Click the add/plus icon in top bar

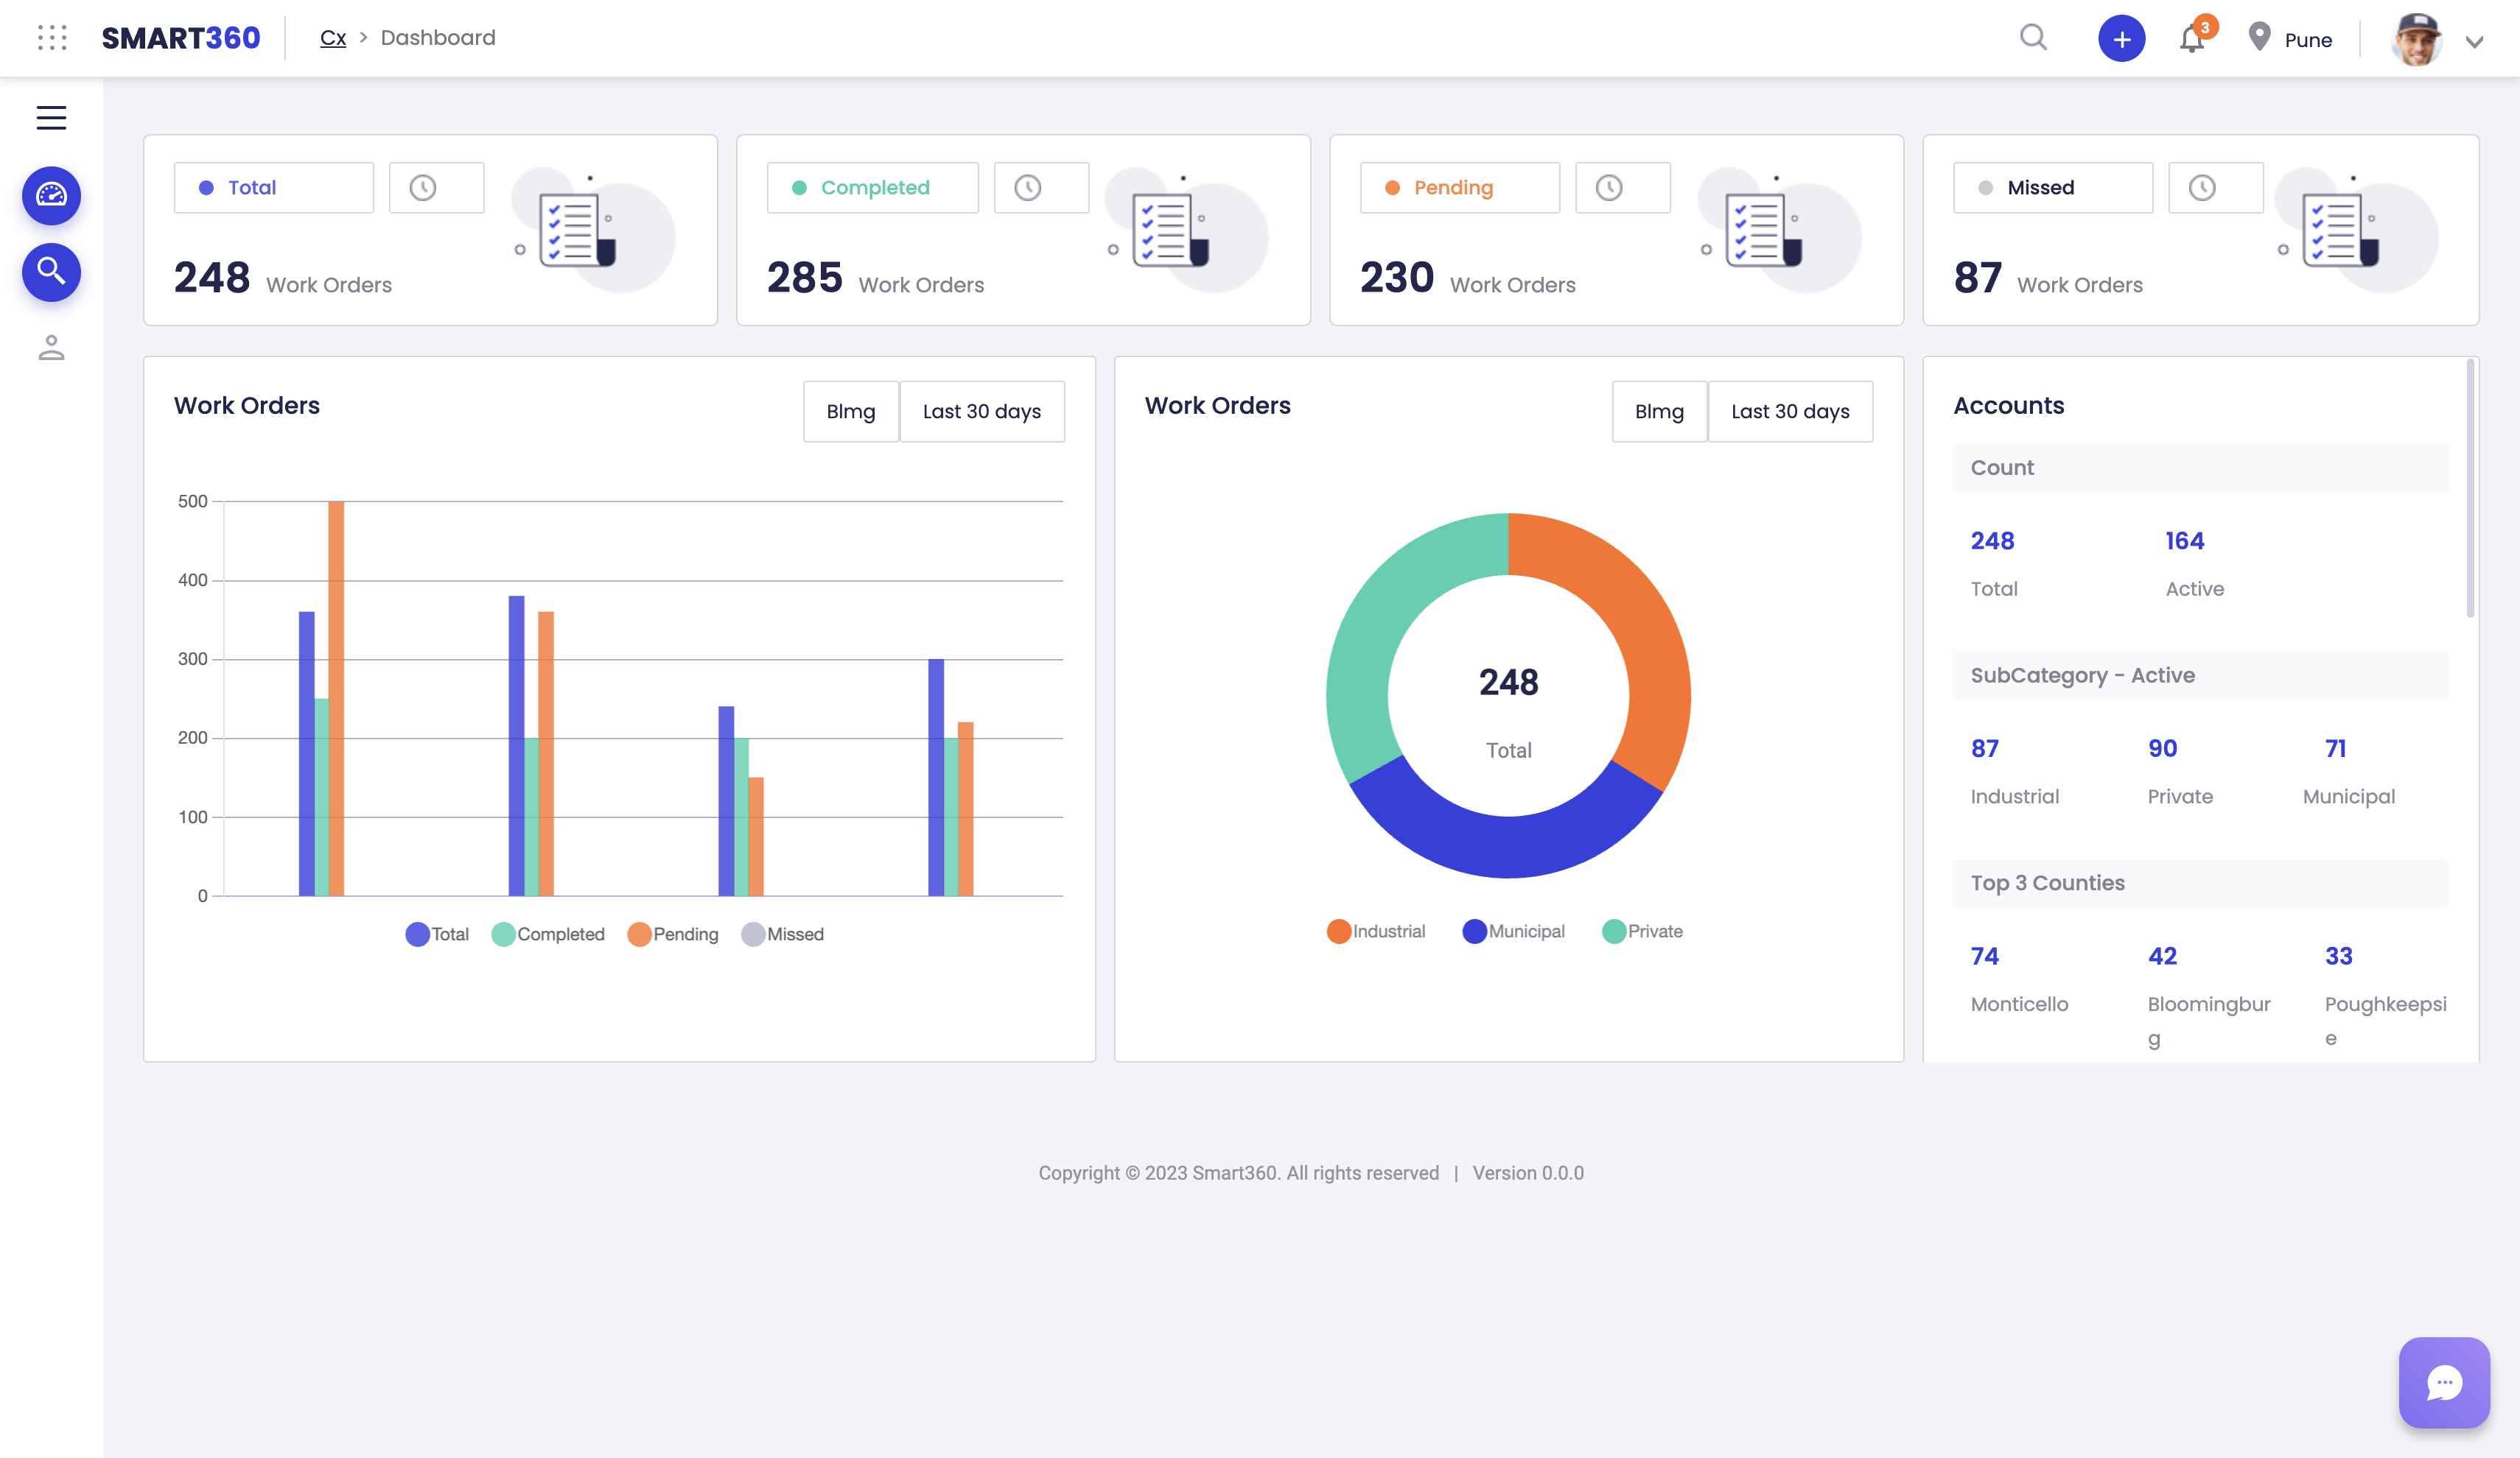2121,37
